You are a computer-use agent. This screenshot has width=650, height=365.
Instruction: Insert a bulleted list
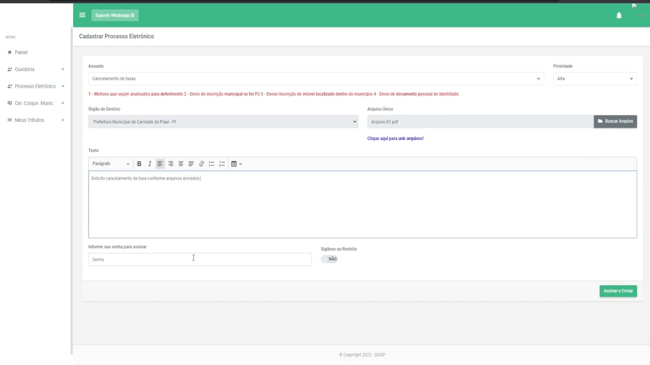[212, 164]
